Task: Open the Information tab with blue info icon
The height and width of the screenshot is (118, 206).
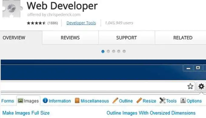Action: click(45, 100)
